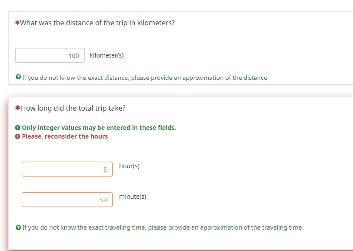
Task: Click the red asterisk on the trip duration question
Action: tap(17, 109)
